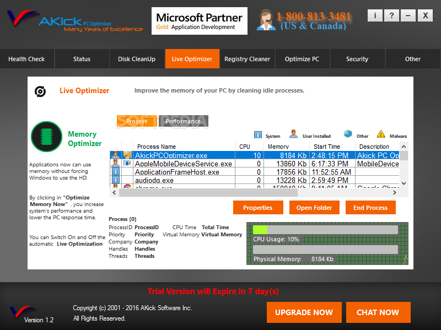This screenshot has height=330, width=441.
Task: Click app icon beside AppleMobileDeviceService.exe
Action: pos(127,163)
